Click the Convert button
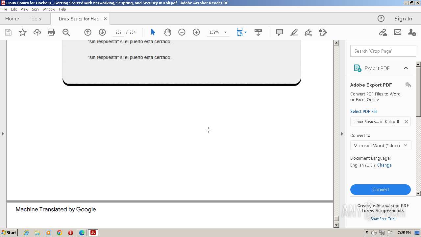This screenshot has height=237, width=421. pos(381,190)
